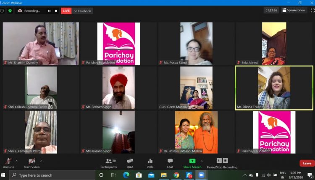Leave the webinar
Image resolution: width=315 pixels, height=180 pixels.
tap(307, 163)
